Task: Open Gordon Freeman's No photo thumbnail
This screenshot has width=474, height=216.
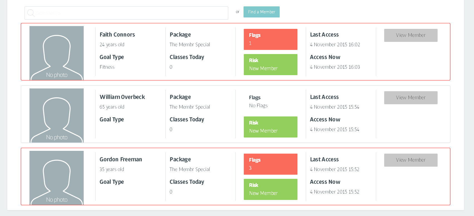Action: [56, 178]
